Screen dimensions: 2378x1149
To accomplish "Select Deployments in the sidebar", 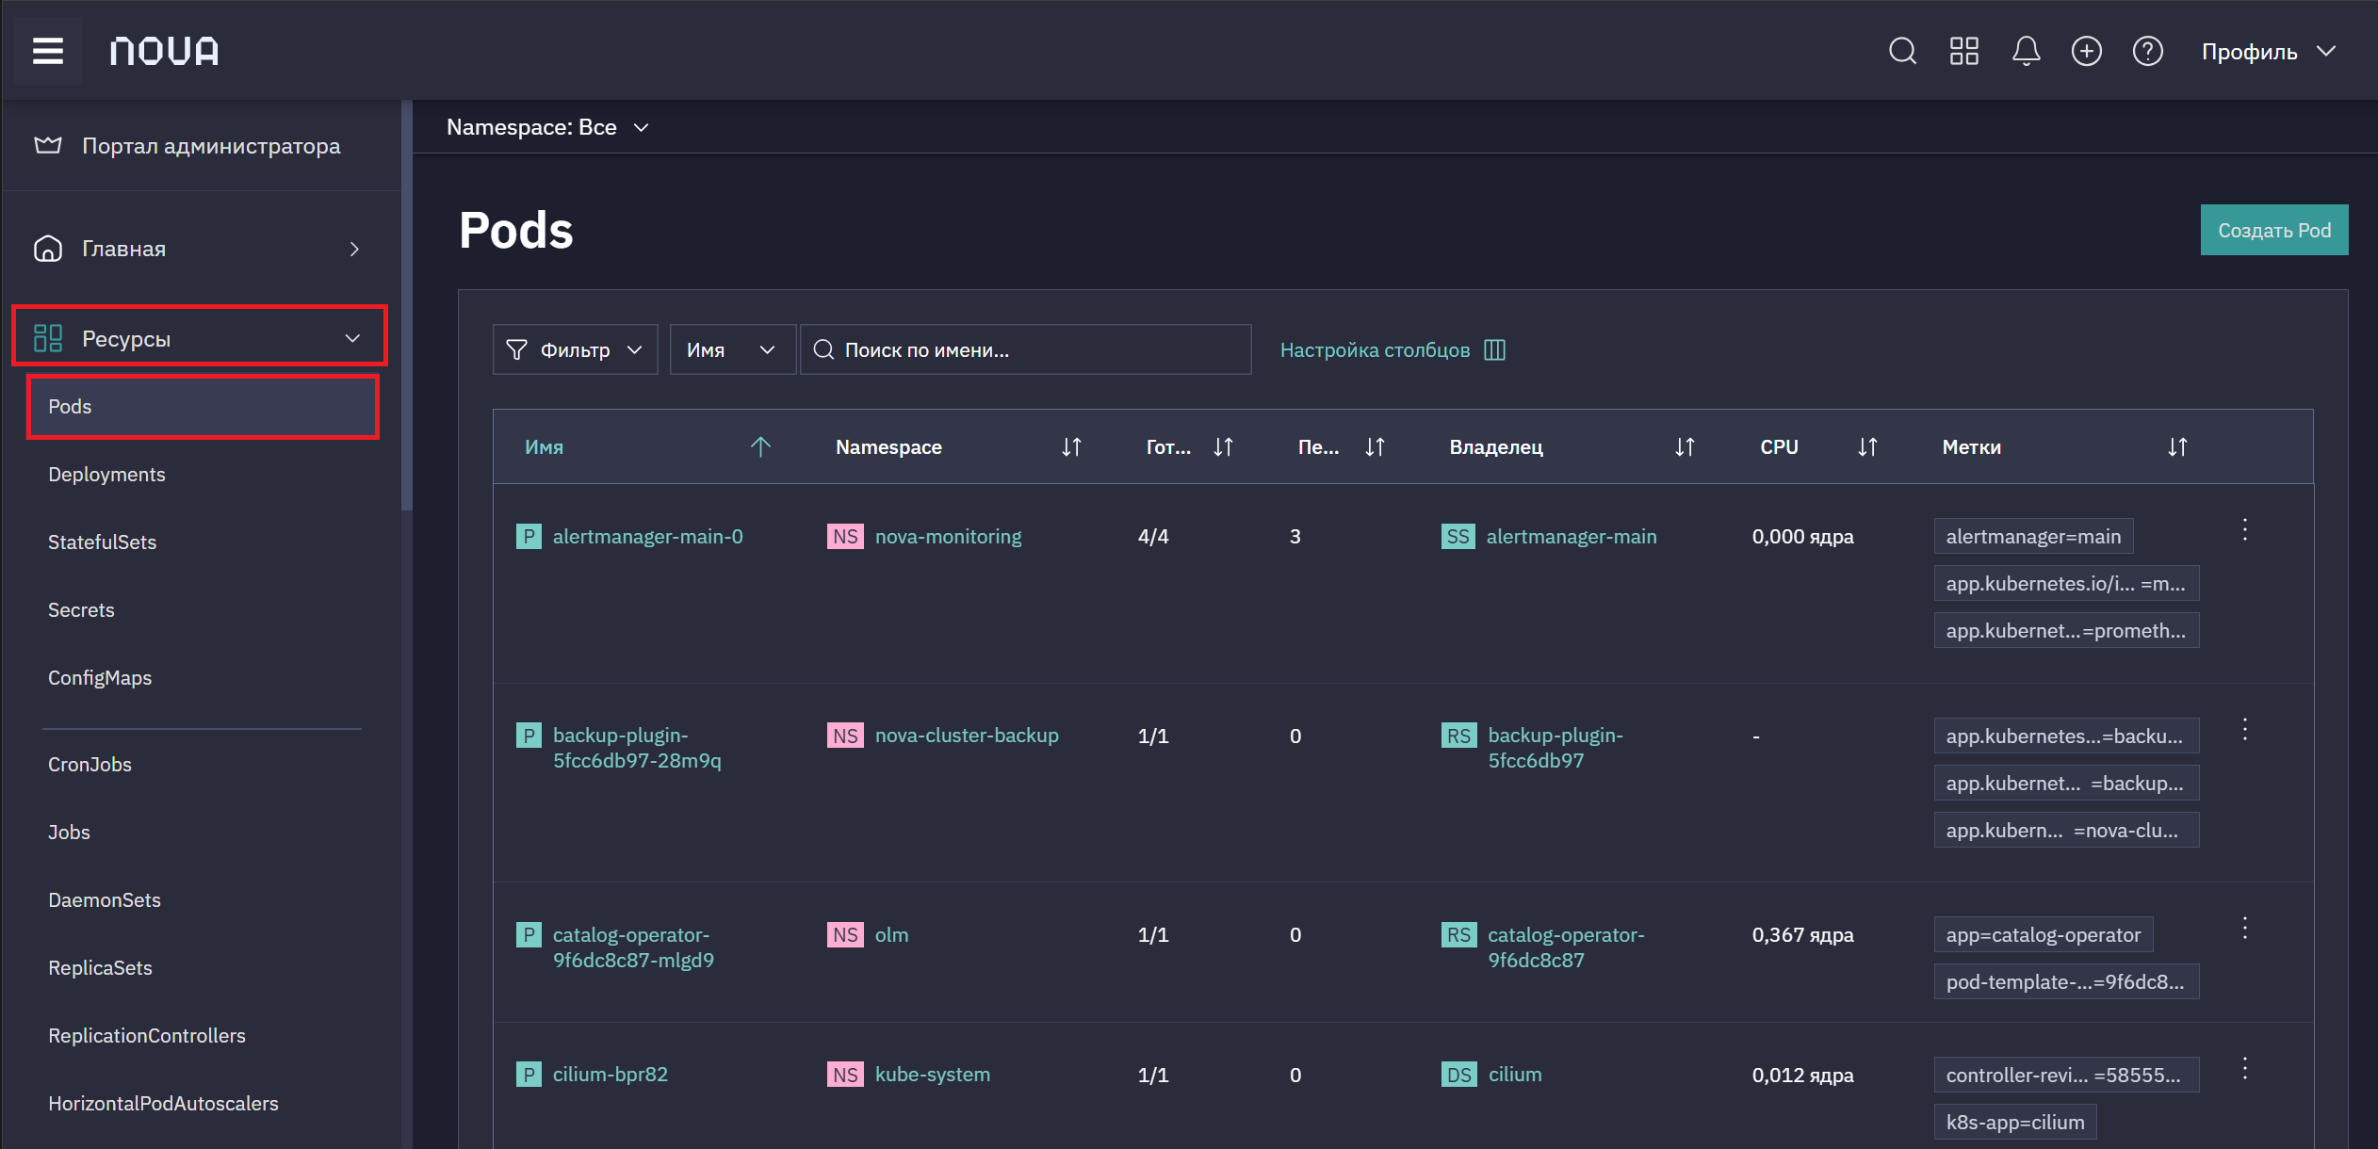I will coord(106,475).
